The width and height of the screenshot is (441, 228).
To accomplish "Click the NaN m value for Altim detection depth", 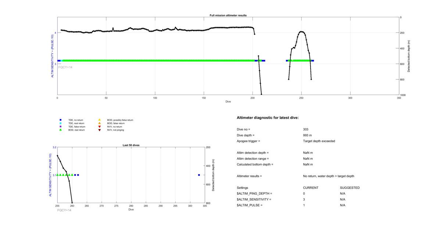I will 308,153.
